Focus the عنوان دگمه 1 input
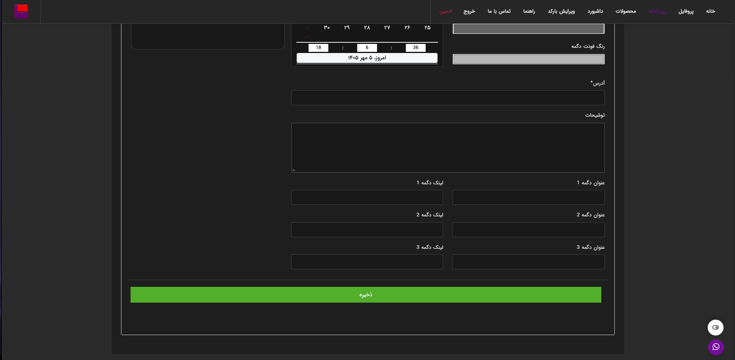735x360 pixels. pos(529,197)
